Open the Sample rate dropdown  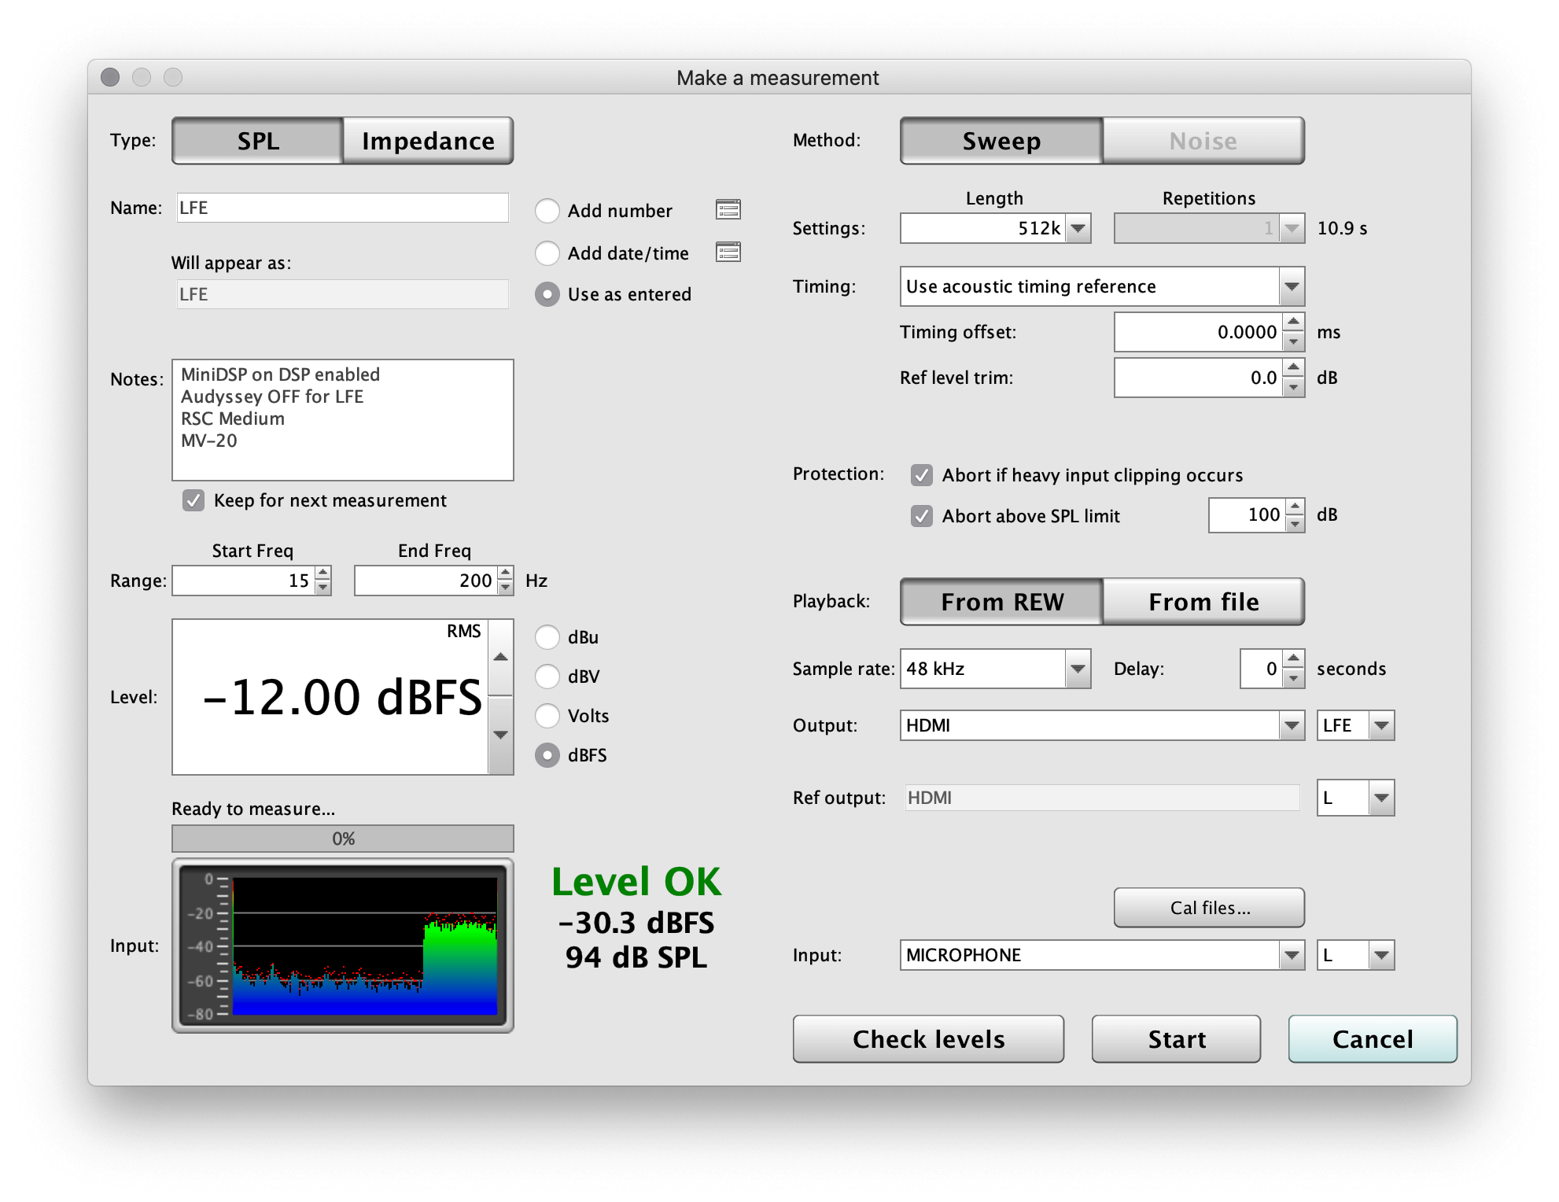[x=1078, y=669]
